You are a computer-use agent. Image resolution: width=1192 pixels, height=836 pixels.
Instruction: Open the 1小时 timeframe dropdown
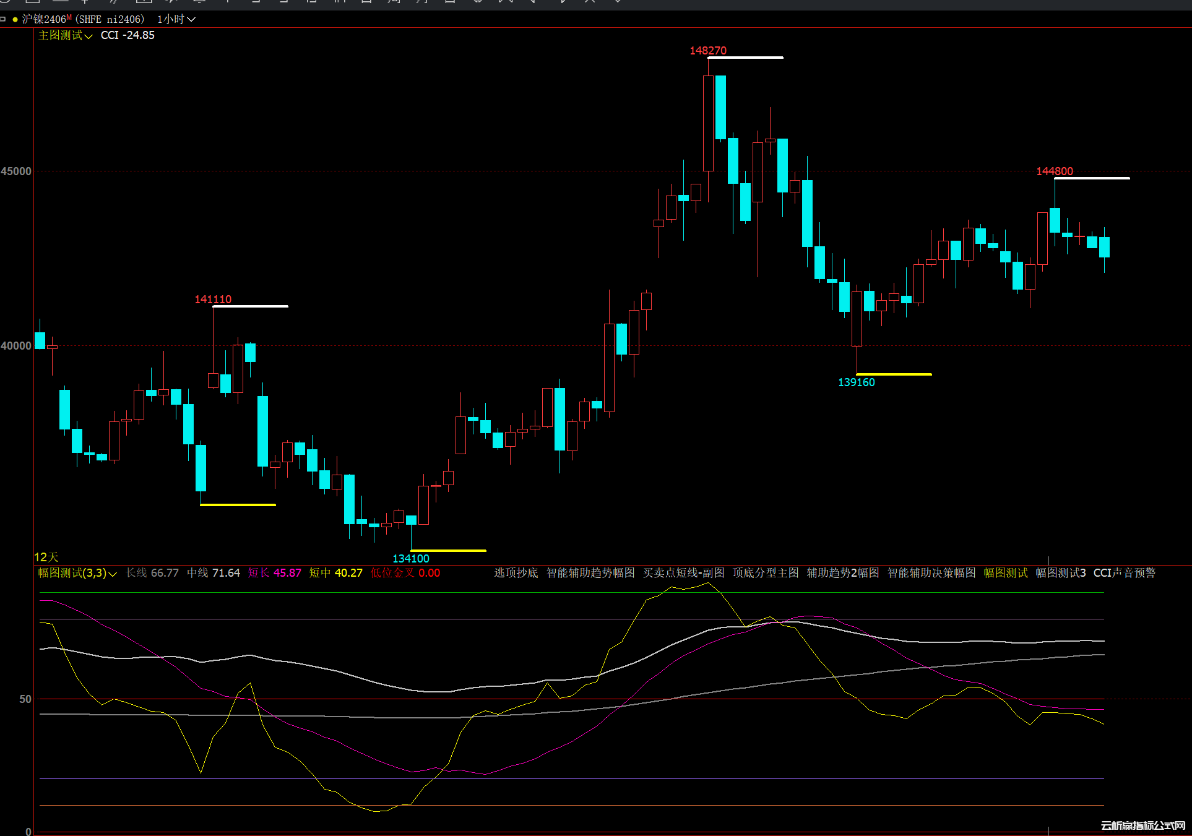[176, 19]
